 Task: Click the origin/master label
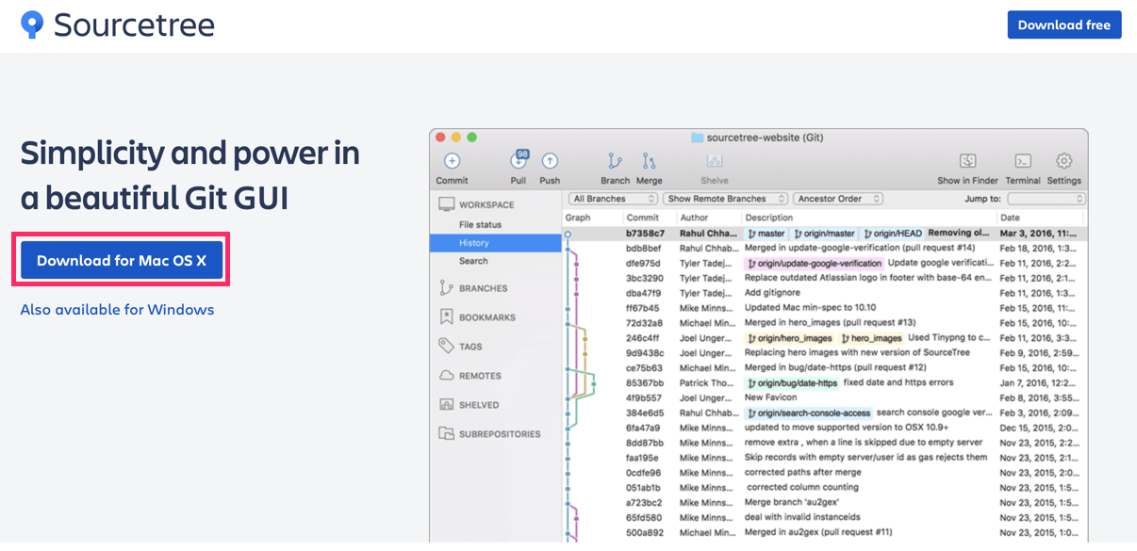coord(824,233)
